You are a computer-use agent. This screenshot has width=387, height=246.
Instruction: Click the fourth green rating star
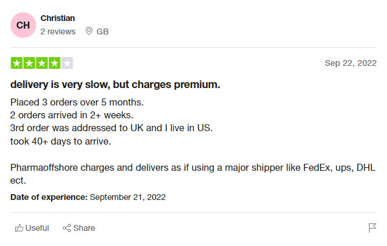coord(54,63)
